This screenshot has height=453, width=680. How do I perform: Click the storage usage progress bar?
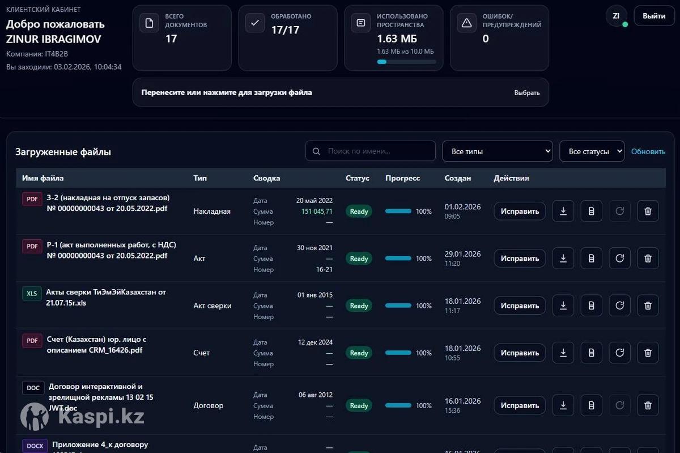[406, 62]
